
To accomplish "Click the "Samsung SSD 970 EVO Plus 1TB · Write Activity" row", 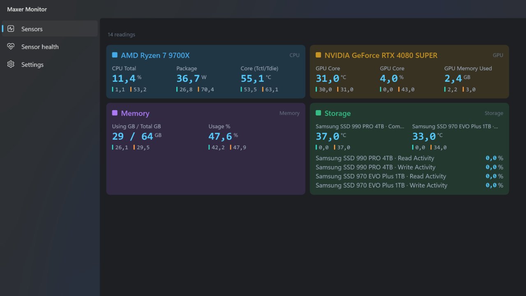I will (409, 185).
